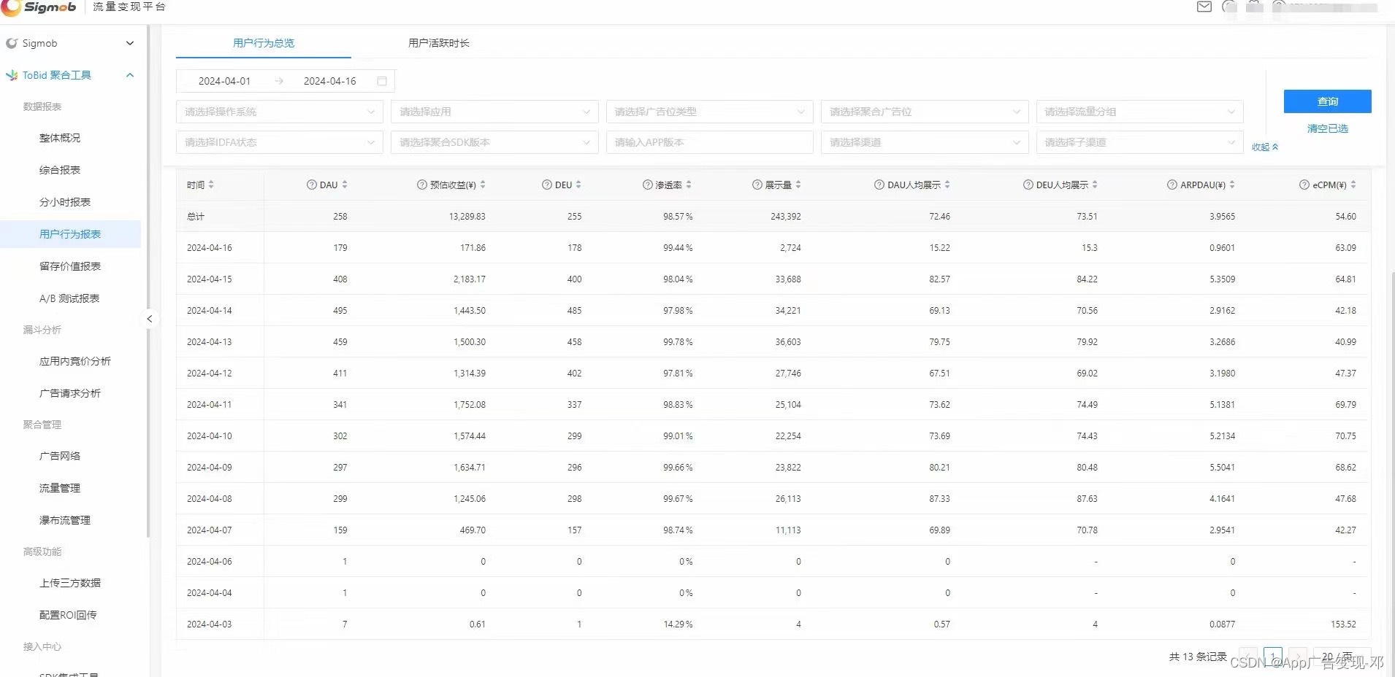Viewport: 1395px width, 677px height.
Task: Click the Sigmob logo
Action: pos(39,7)
